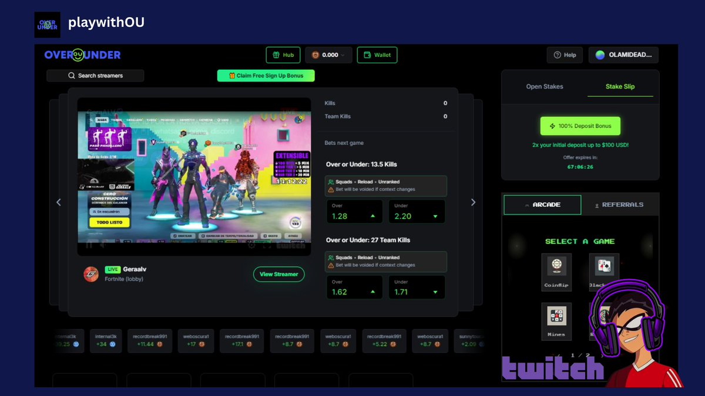Click the 67:06:26 offer countdown timer
This screenshot has width=705, height=396.
click(x=580, y=167)
